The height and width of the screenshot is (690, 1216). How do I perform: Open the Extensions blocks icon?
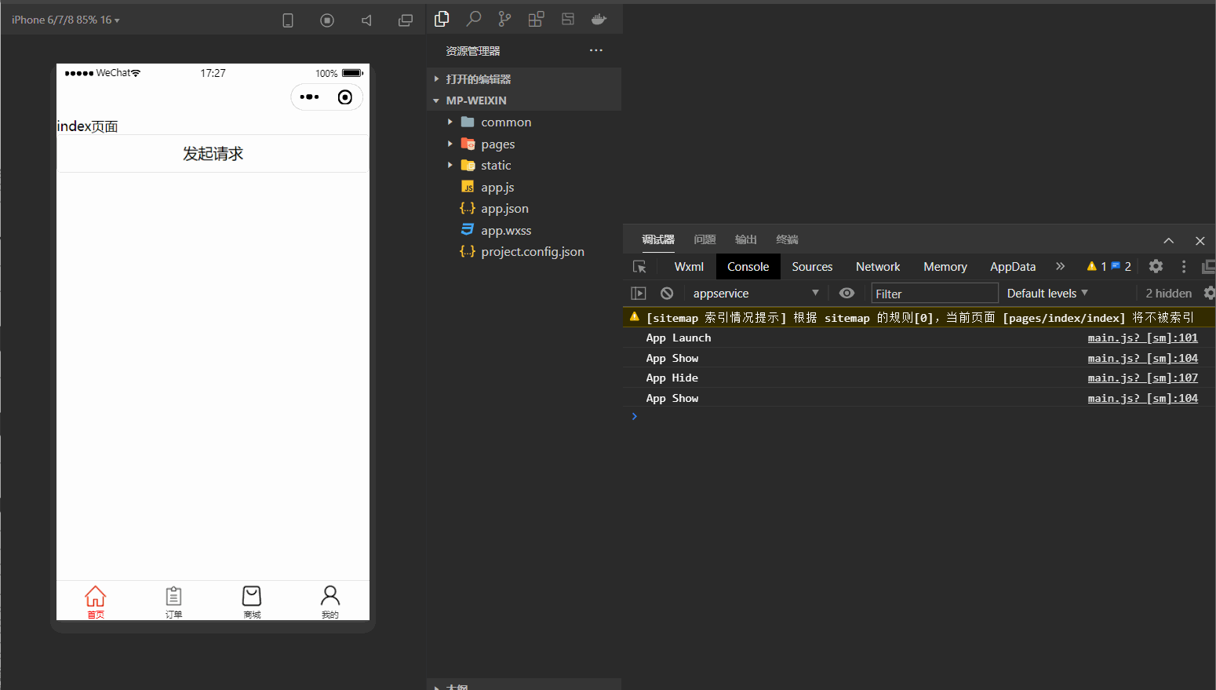coord(536,19)
